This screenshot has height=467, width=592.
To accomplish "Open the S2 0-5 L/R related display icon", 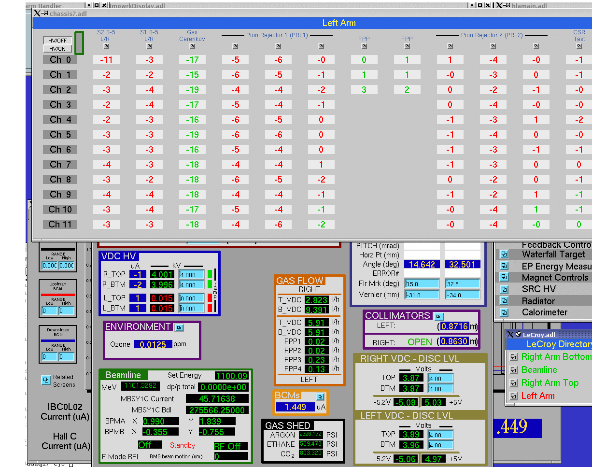I will pos(106,46).
